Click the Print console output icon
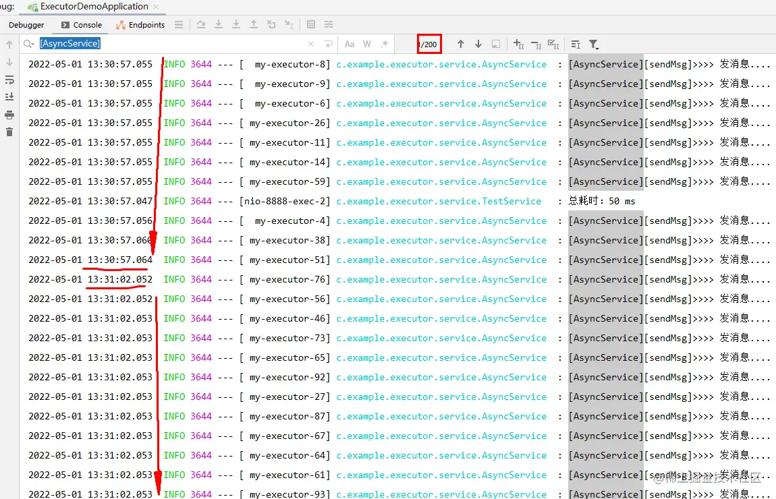The height and width of the screenshot is (499, 776). click(9, 115)
